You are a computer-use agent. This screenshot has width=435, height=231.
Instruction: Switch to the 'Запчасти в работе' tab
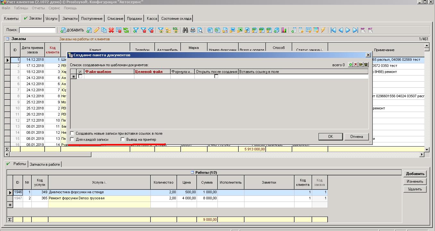pyautogui.click(x=45, y=164)
